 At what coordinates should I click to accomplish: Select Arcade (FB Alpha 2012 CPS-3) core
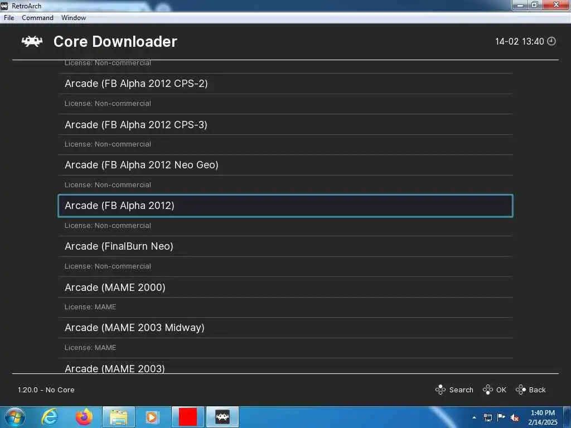[x=285, y=124]
